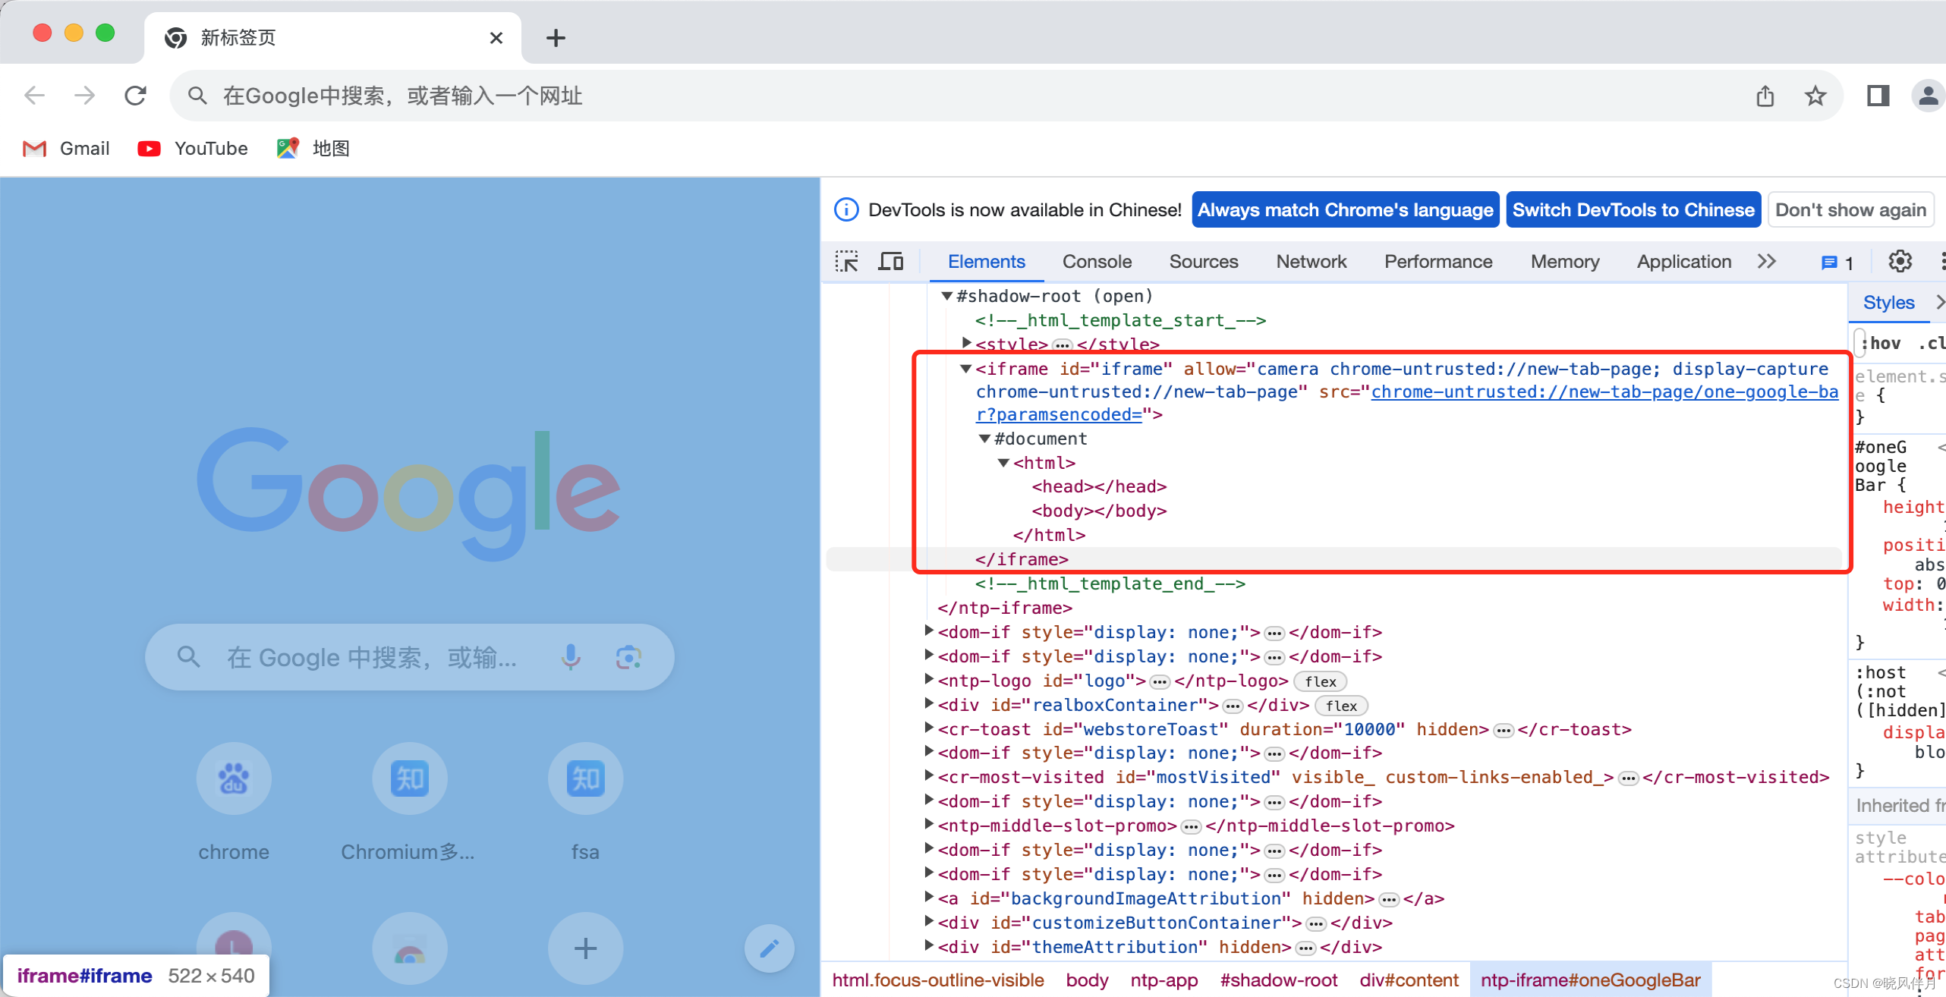Collapse the #document node
The height and width of the screenshot is (997, 1946).
(x=984, y=439)
